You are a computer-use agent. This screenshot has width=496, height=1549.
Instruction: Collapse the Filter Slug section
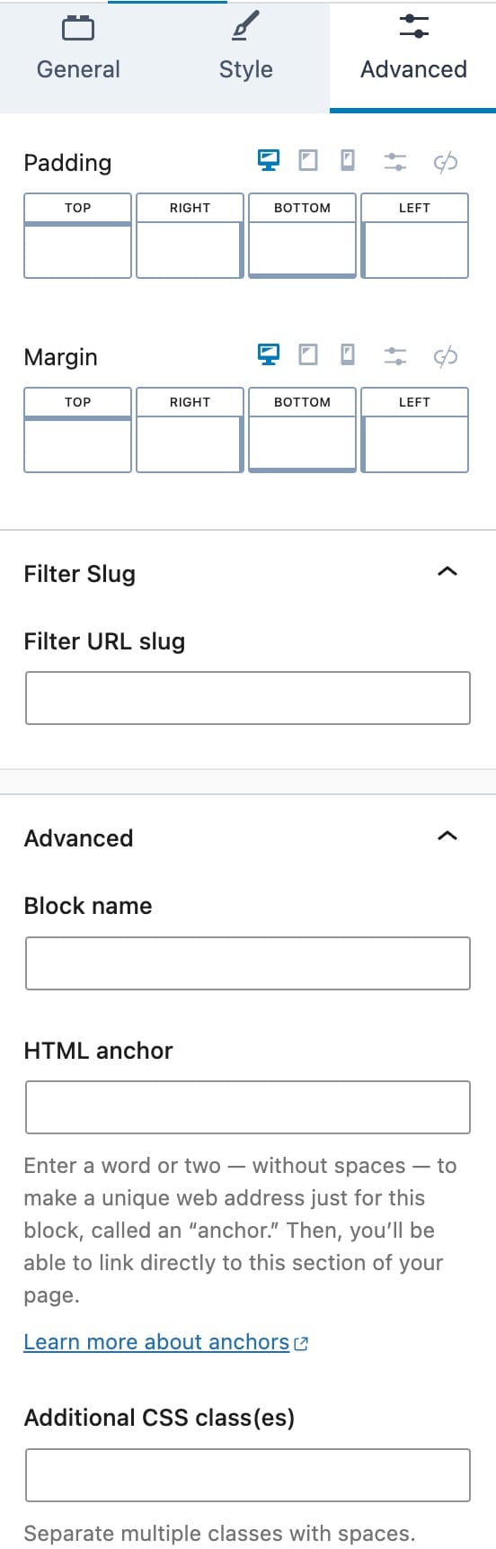pos(447,571)
